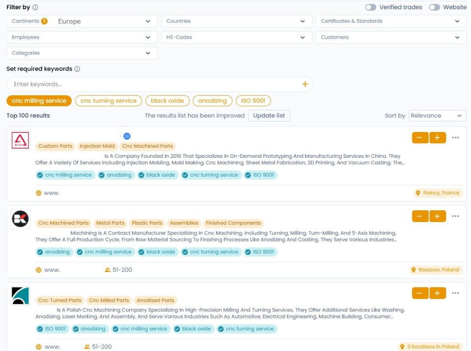Select the ISO 9001 keyword chip
This screenshot has height=351, width=471.
pos(253,101)
